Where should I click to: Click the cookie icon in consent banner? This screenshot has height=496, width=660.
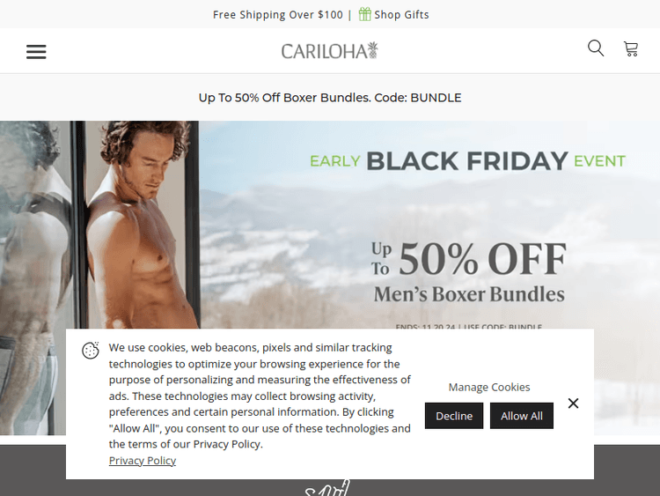[x=91, y=350]
